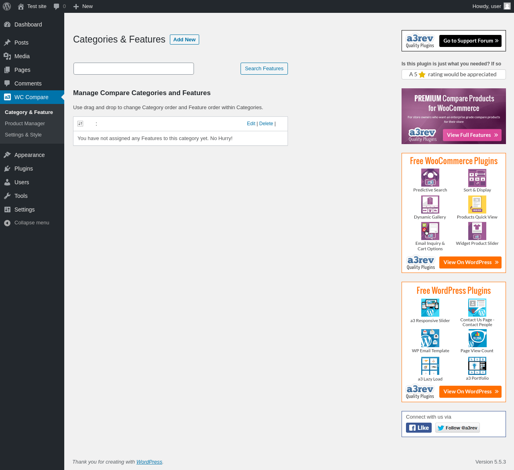Image resolution: width=514 pixels, height=470 pixels.
Task: Click the Edit category link
Action: coord(251,124)
